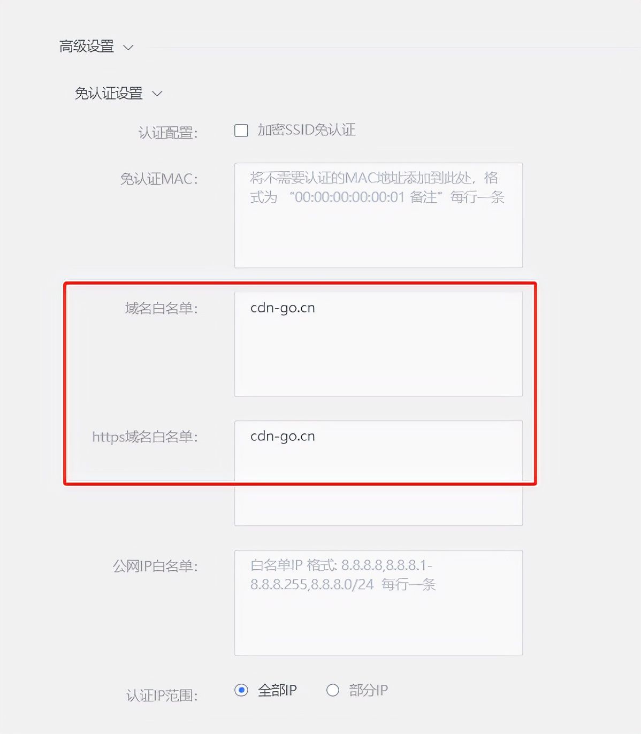Click the 免认证MAC field label
This screenshot has height=734, width=641.
[159, 179]
